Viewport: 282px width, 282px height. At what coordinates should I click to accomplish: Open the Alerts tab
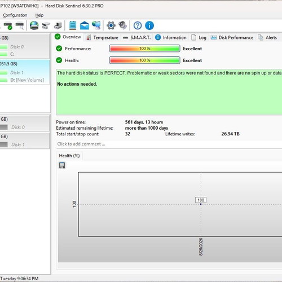pyautogui.click(x=267, y=38)
